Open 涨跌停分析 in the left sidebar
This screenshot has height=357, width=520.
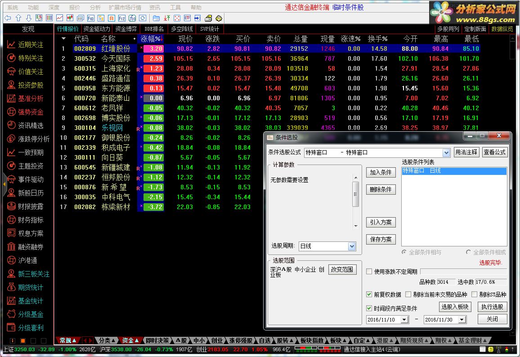click(28, 139)
